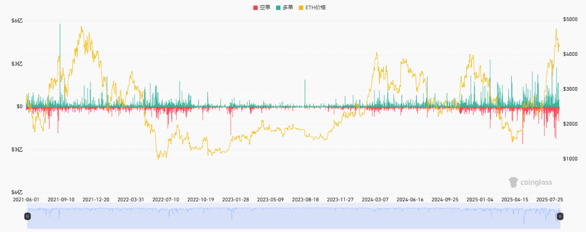Click the 2023-01-28 date label

[x=235, y=200]
